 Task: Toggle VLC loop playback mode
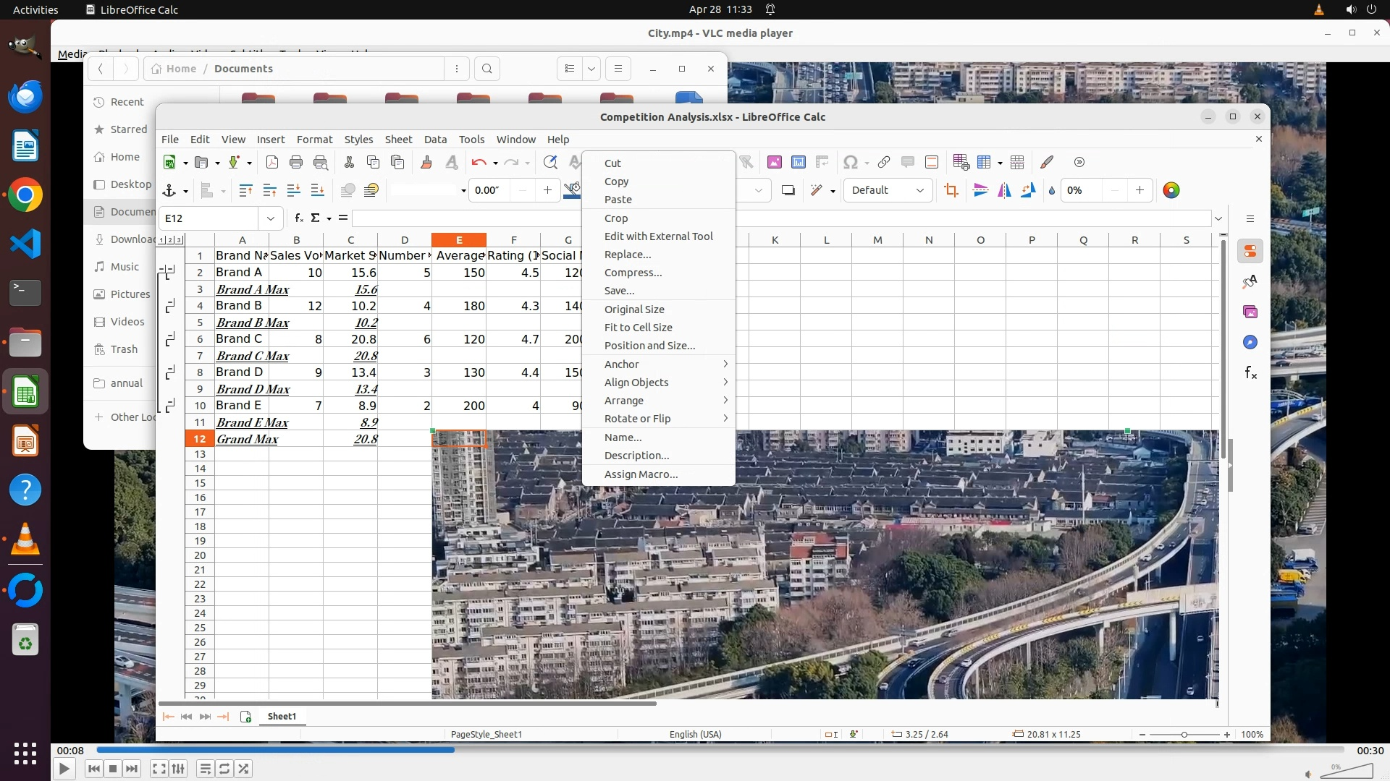tap(224, 769)
